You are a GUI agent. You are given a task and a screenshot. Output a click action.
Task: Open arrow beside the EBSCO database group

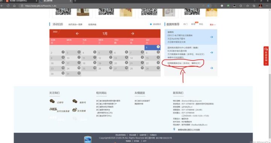[x=212, y=37]
